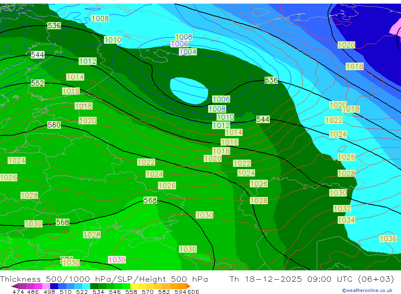Select the red 1032 isobar label
Viewport: 401px width, 294px height.
342,209
